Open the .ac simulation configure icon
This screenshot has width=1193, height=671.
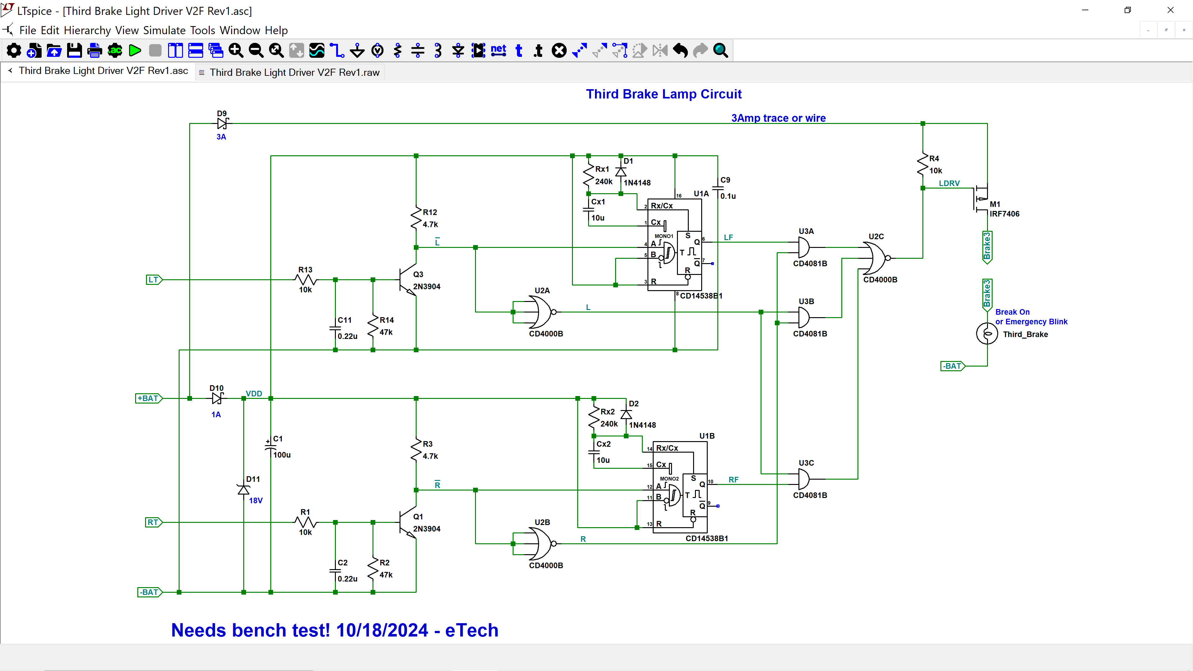(115, 50)
